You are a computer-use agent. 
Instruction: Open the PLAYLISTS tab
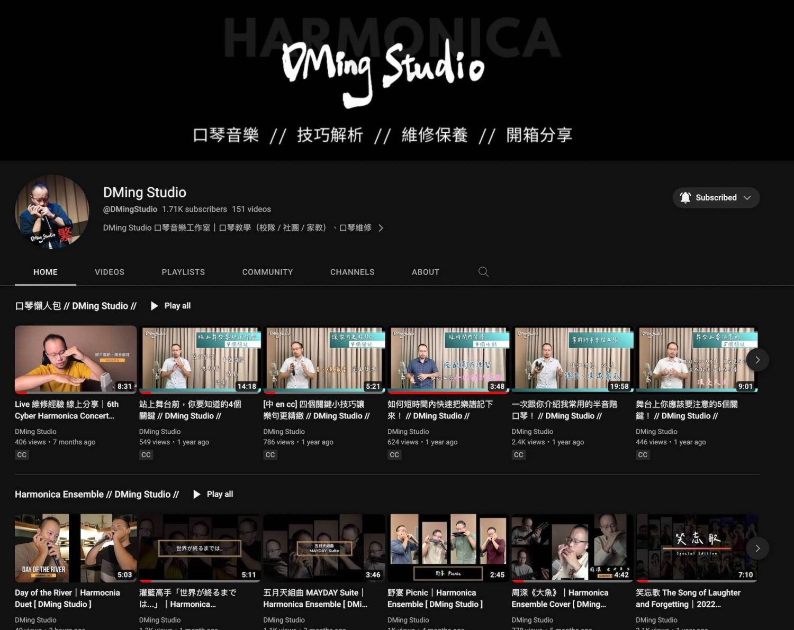click(183, 272)
